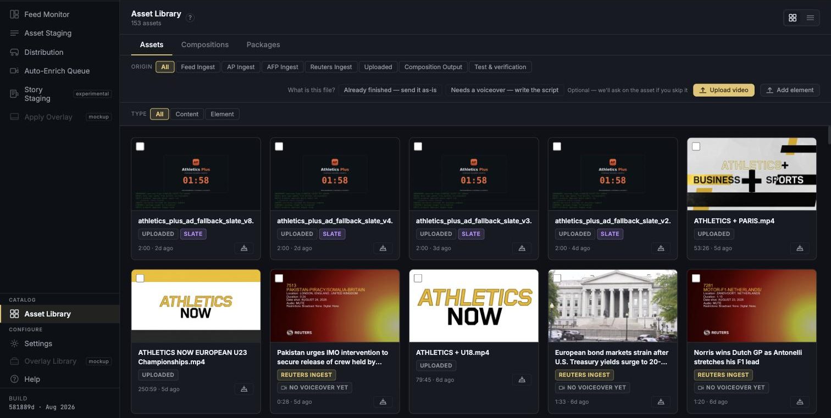This screenshot has height=418, width=831.
Task: Check the European bond markets asset checkbox
Action: (x=557, y=278)
